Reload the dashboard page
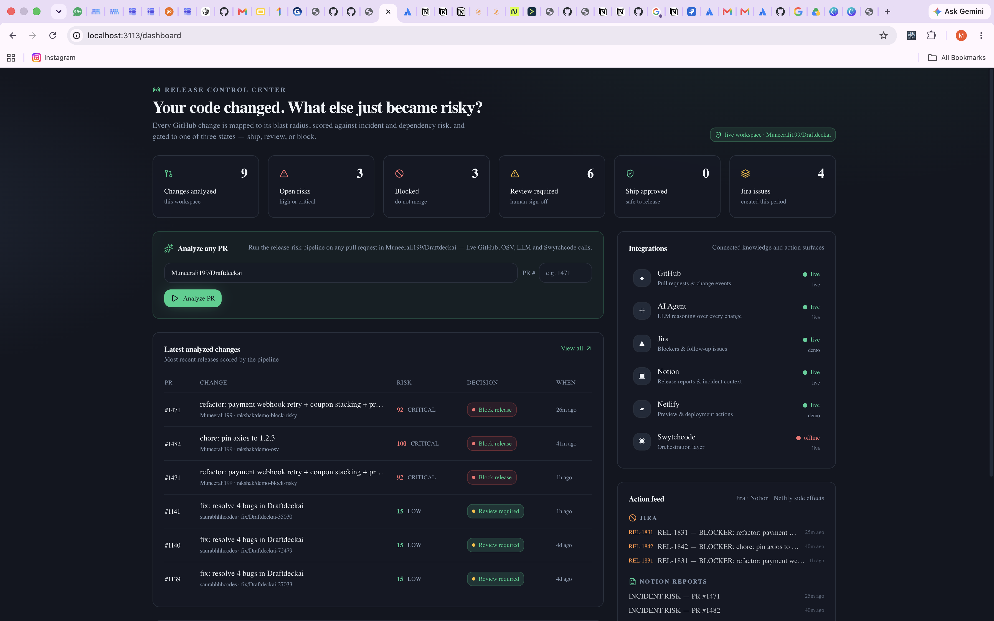The height and width of the screenshot is (621, 994). point(53,36)
